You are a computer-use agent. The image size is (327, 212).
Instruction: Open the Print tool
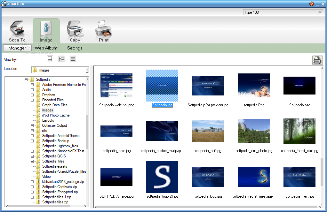[x=104, y=31]
